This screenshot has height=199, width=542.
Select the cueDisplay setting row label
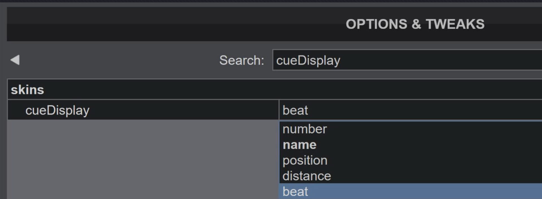(x=57, y=110)
